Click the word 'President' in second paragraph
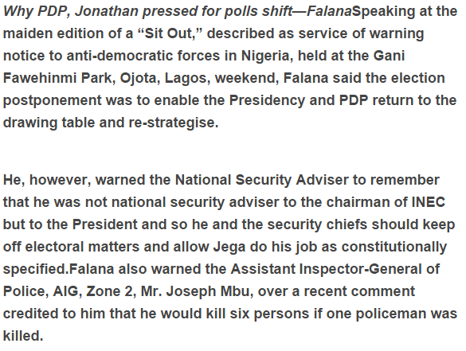 pyautogui.click(x=104, y=224)
